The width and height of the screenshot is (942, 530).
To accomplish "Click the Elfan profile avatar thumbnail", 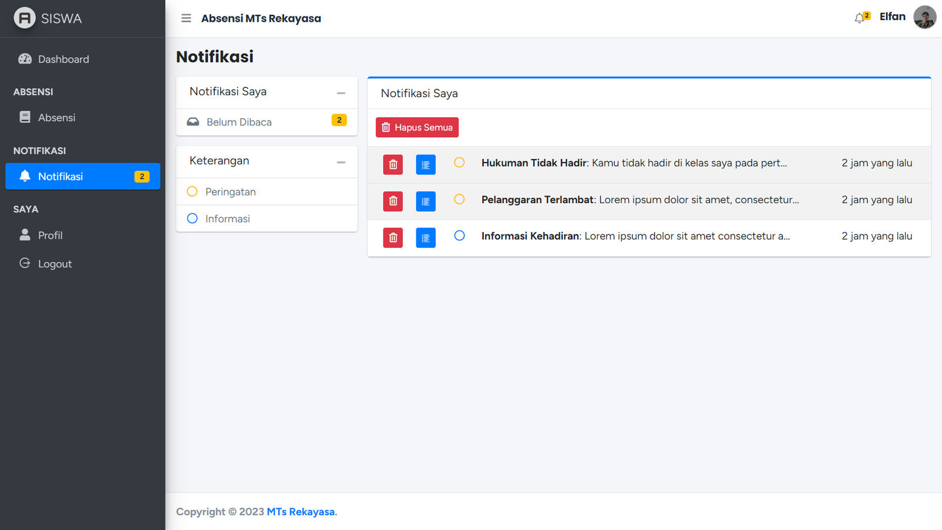I will pos(924,17).
